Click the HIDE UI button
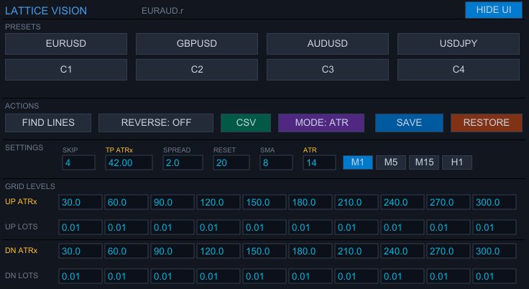 (493, 10)
